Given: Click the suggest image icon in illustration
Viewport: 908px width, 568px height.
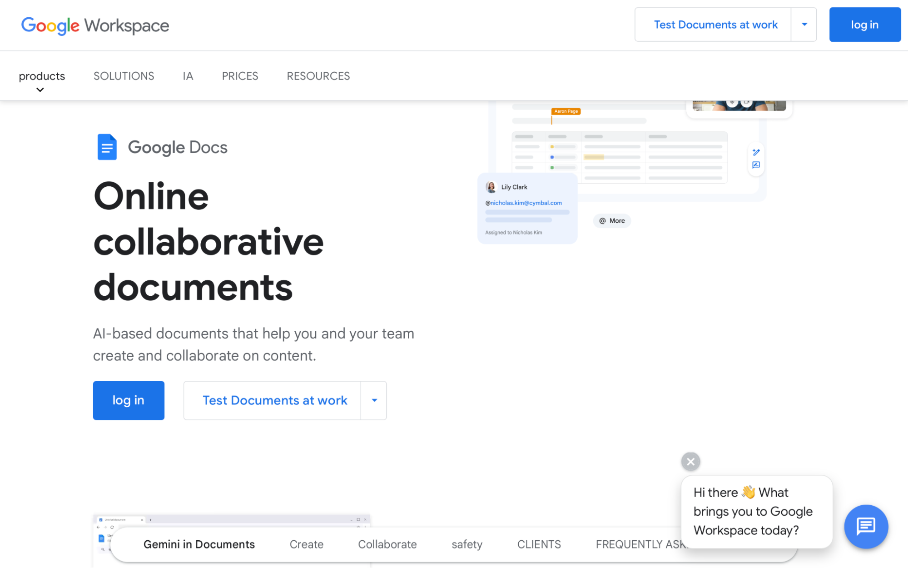Looking at the screenshot, I should (x=756, y=165).
